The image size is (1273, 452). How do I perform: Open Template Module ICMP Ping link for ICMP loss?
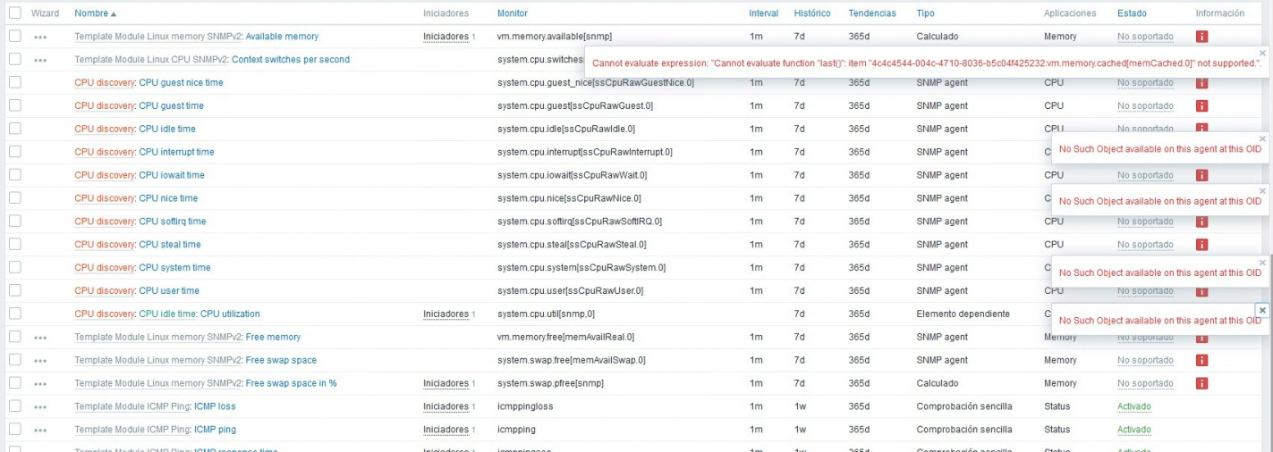[x=132, y=407]
